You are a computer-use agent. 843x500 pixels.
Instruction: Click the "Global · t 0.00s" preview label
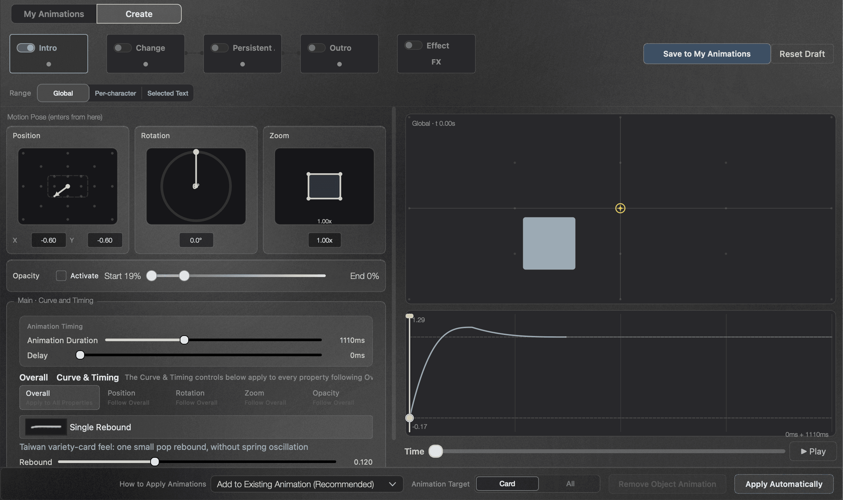433,123
